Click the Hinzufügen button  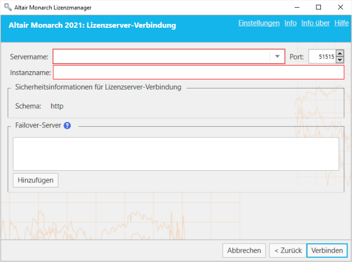[x=36, y=180]
